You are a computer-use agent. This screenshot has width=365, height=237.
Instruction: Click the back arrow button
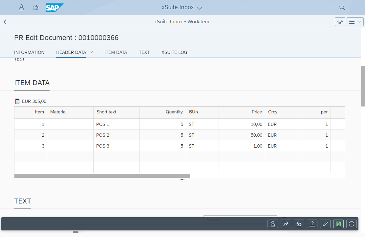tap(5, 22)
